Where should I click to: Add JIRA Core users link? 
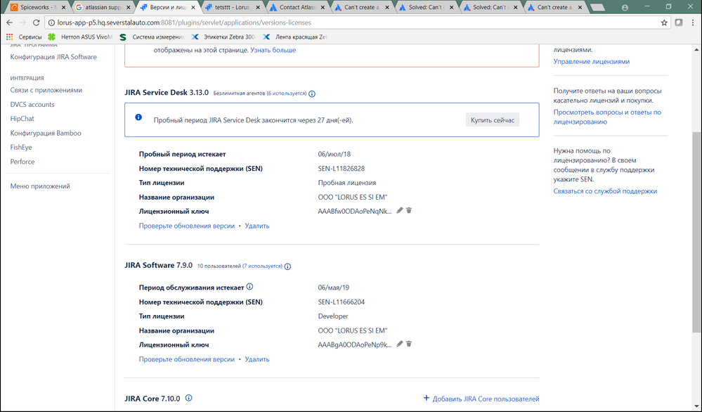[481, 399]
